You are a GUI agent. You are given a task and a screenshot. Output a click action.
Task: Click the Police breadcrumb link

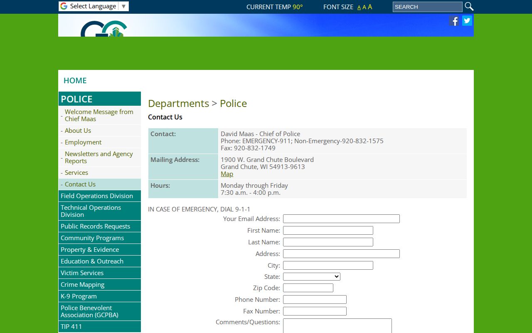click(x=233, y=104)
